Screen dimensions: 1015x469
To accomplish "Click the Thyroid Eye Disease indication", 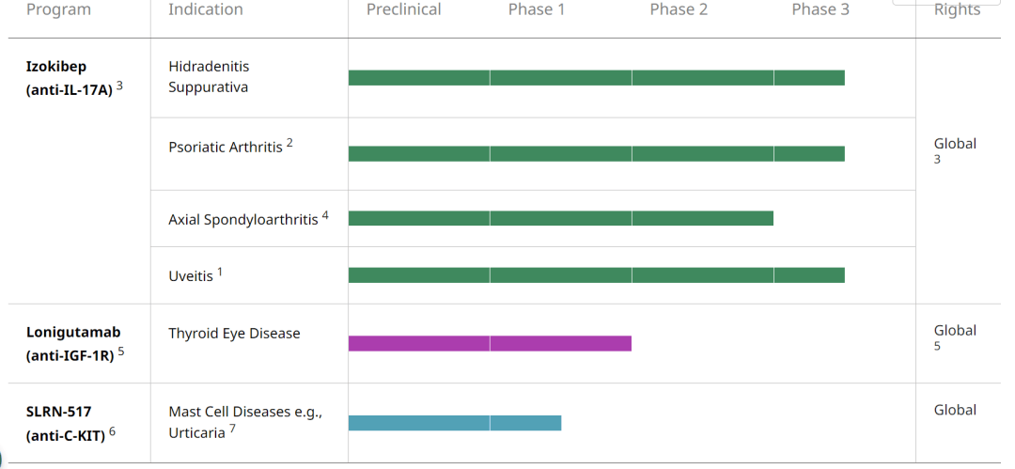I will click(234, 334).
